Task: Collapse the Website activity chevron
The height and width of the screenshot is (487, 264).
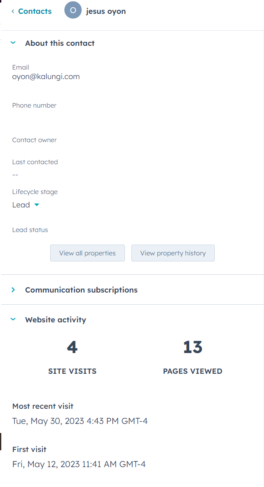Action: (x=13, y=320)
